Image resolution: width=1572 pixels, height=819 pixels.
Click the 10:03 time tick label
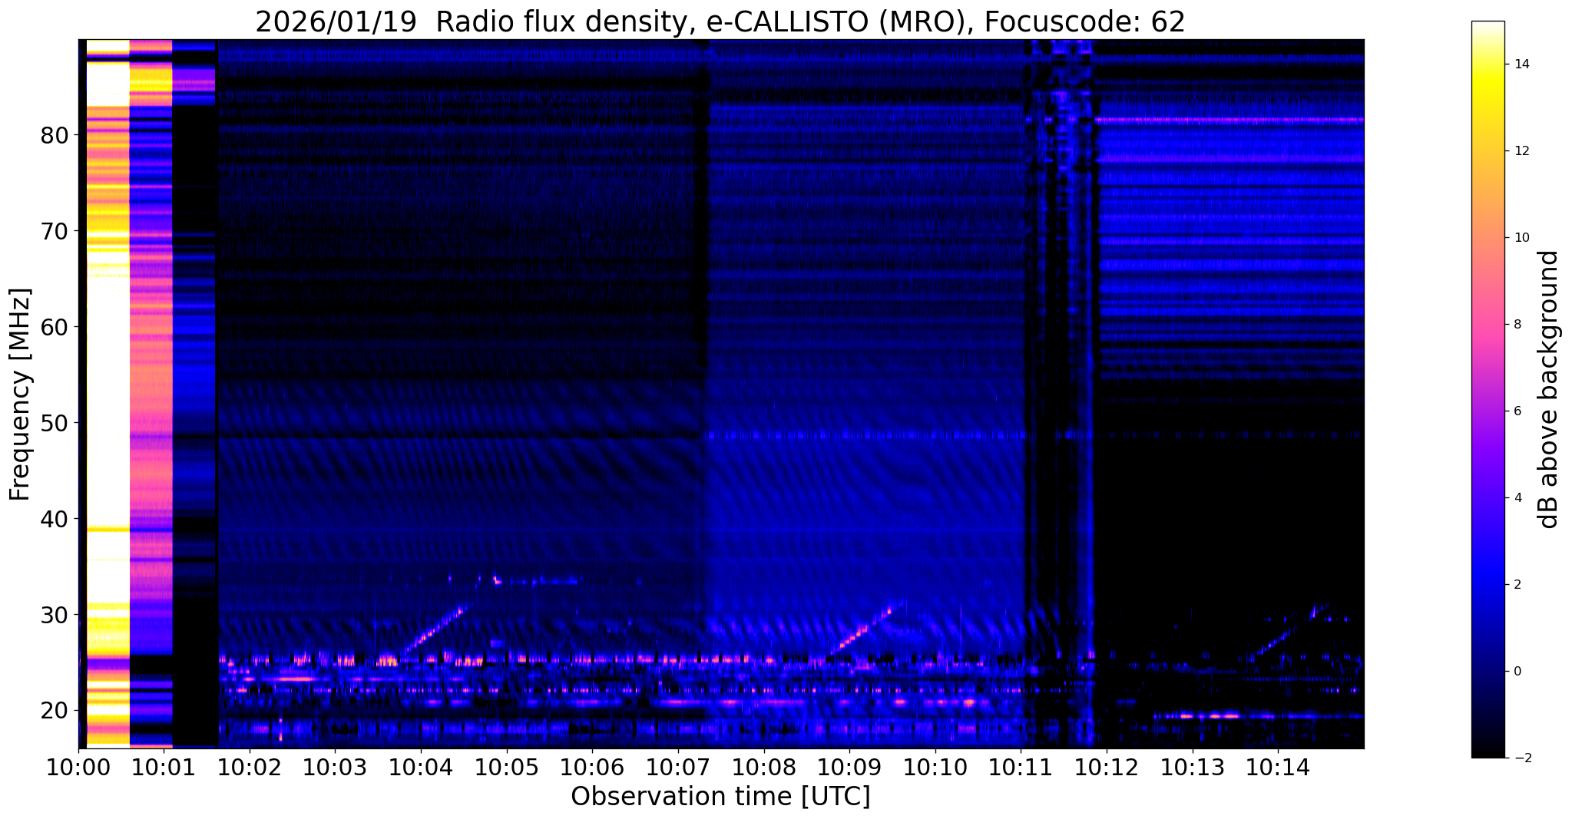click(334, 768)
